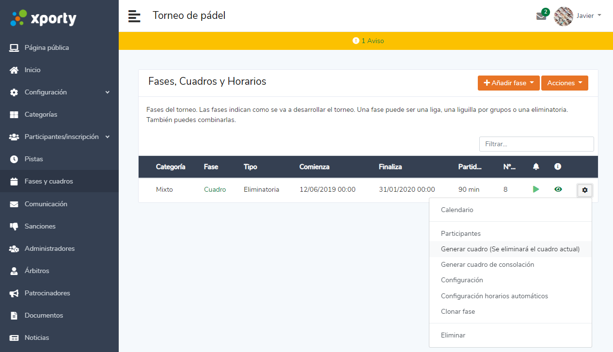Expand Participantes/inscripción sidebar section
Screen dimensions: 613x352
click(59, 137)
